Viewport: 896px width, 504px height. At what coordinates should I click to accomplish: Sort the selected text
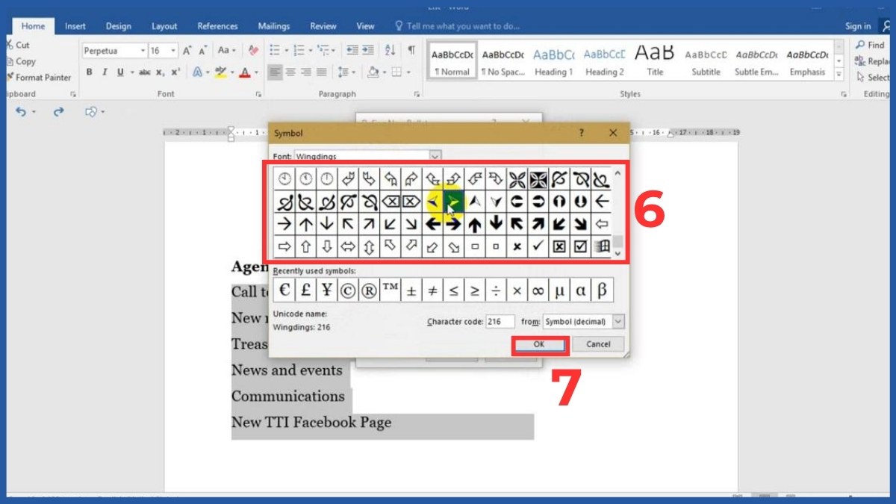pyautogui.click(x=390, y=51)
